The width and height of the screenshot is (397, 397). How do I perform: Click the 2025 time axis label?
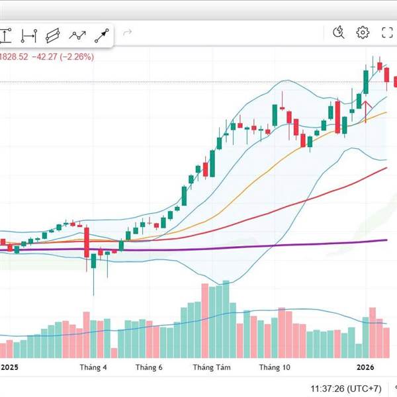pos(10,367)
